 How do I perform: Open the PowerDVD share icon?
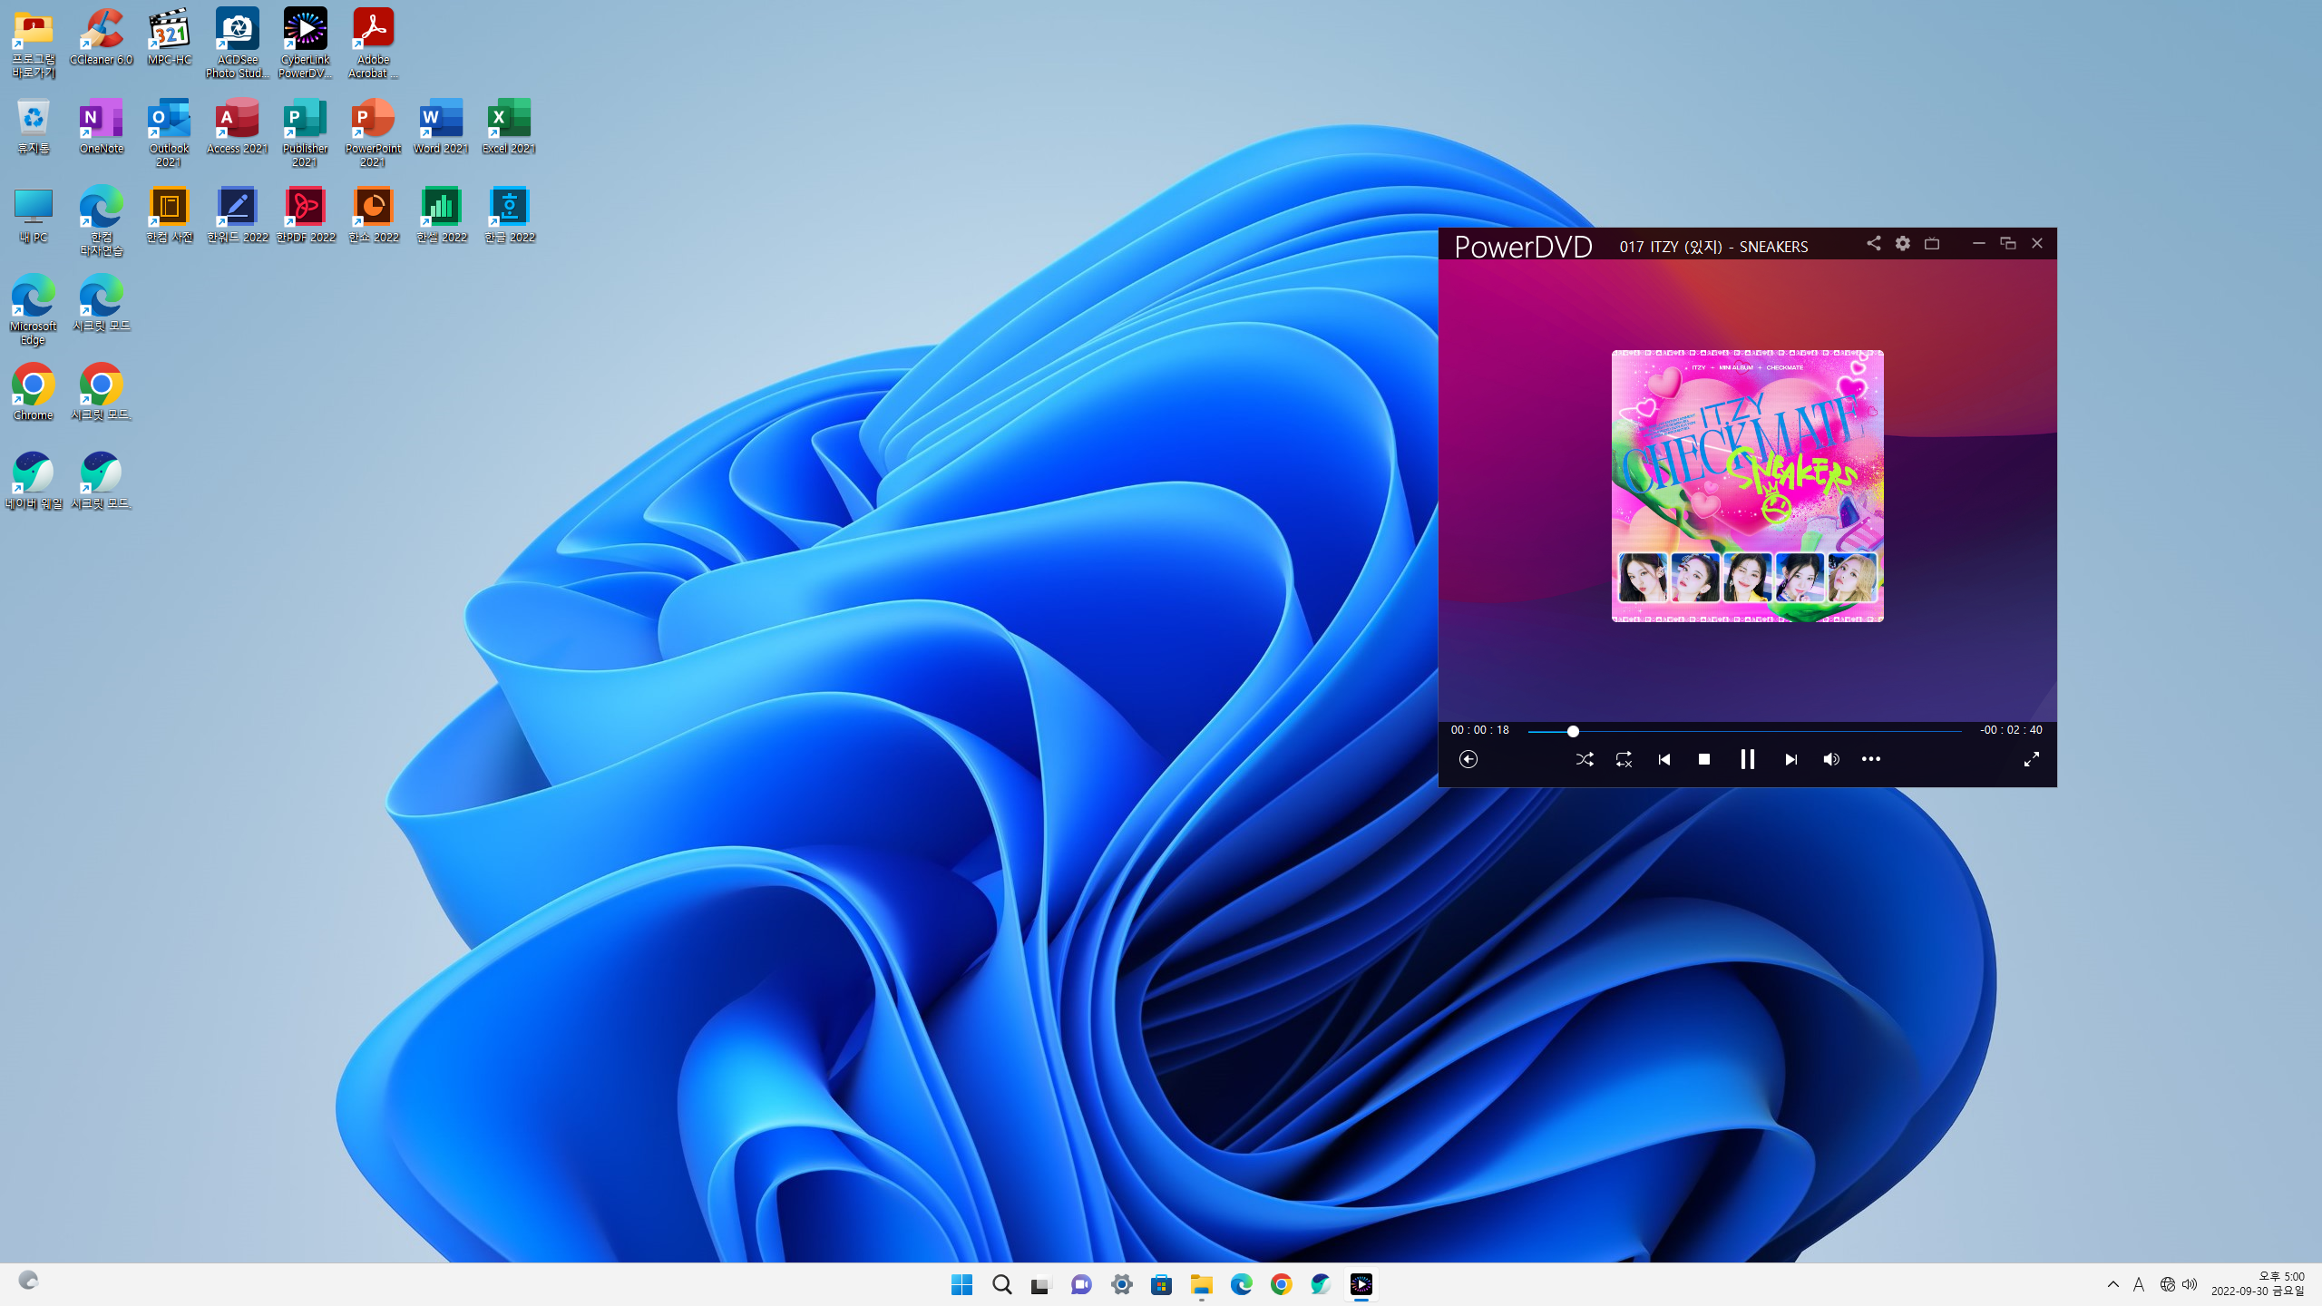[1873, 243]
